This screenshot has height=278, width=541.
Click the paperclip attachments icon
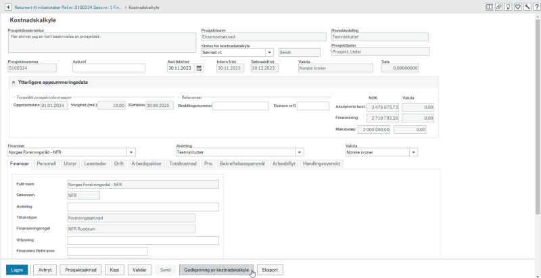point(498,7)
